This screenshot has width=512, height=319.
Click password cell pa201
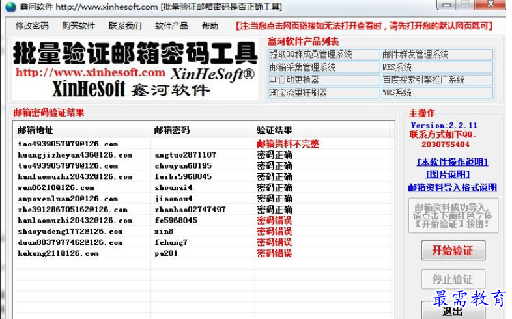pos(166,253)
